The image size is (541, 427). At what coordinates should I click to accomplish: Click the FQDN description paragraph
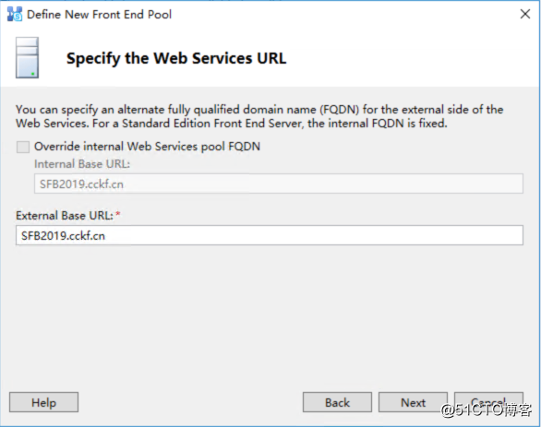point(259,116)
